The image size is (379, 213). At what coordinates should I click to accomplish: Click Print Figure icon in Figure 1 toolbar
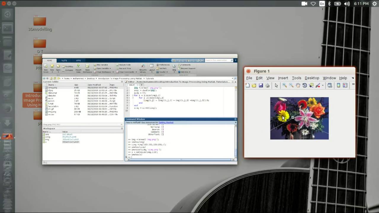267,85
